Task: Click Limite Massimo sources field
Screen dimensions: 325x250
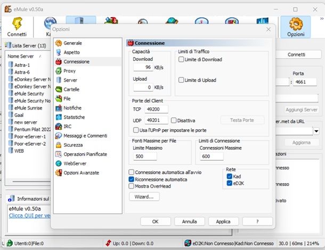Action: pyautogui.click(x=145, y=157)
